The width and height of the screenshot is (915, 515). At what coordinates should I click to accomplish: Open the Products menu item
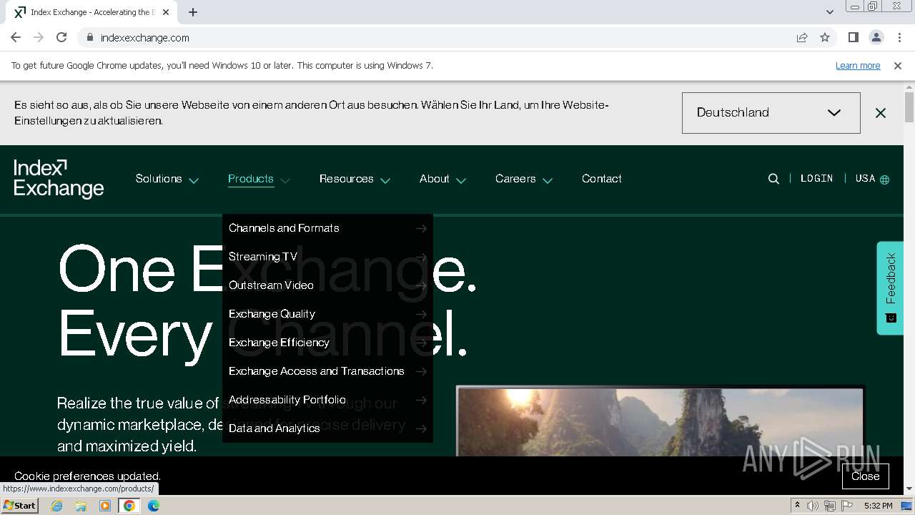[x=251, y=179]
